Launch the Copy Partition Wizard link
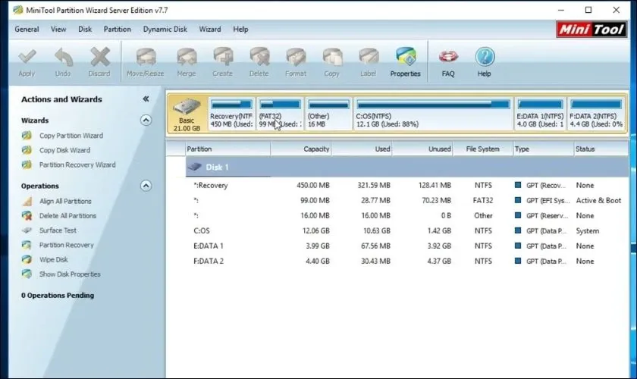637x379 pixels. [x=71, y=136]
